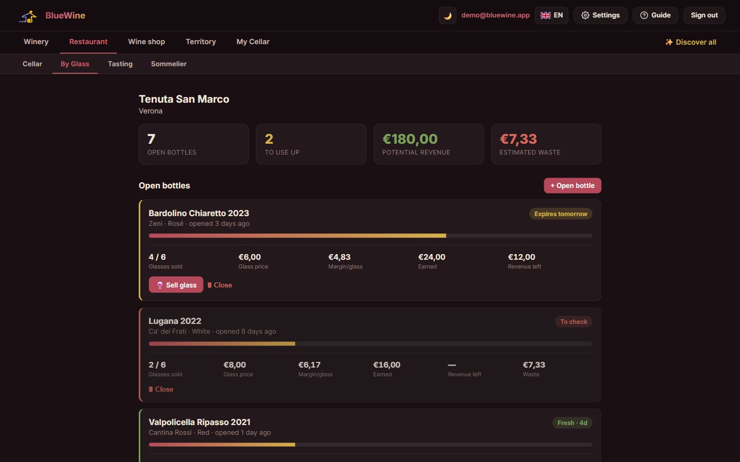Select the Cellar sub-tab
The image size is (740, 462).
(32, 64)
